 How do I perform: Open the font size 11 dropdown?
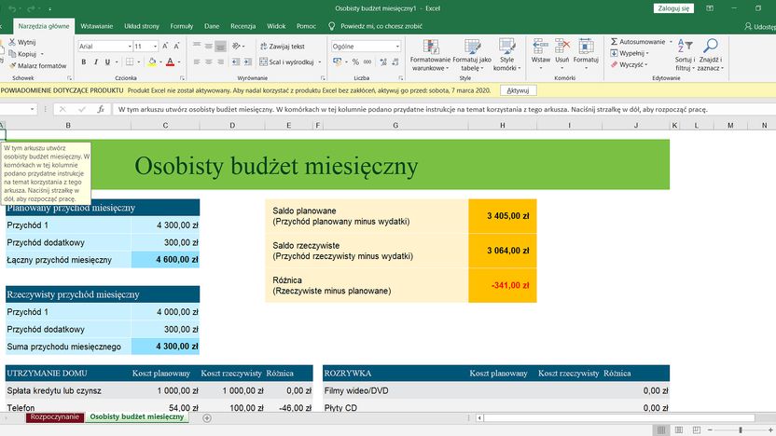[155, 46]
